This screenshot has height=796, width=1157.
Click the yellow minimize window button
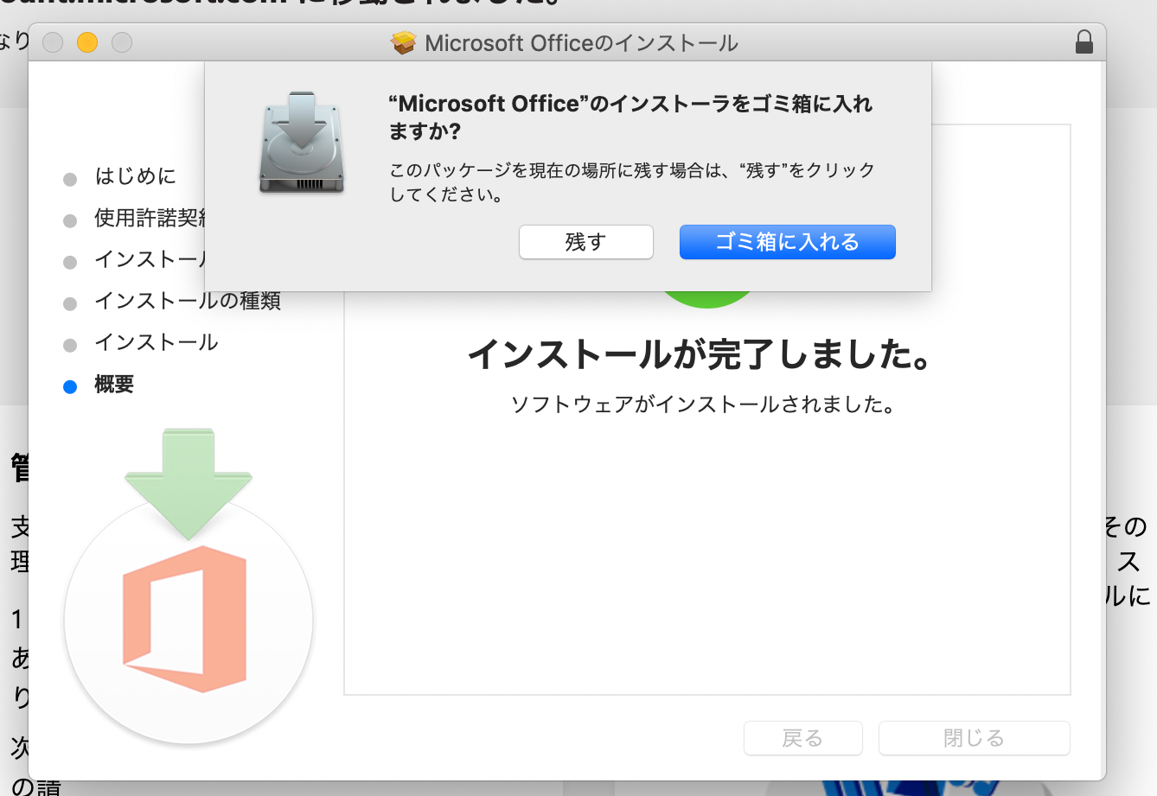click(x=87, y=42)
